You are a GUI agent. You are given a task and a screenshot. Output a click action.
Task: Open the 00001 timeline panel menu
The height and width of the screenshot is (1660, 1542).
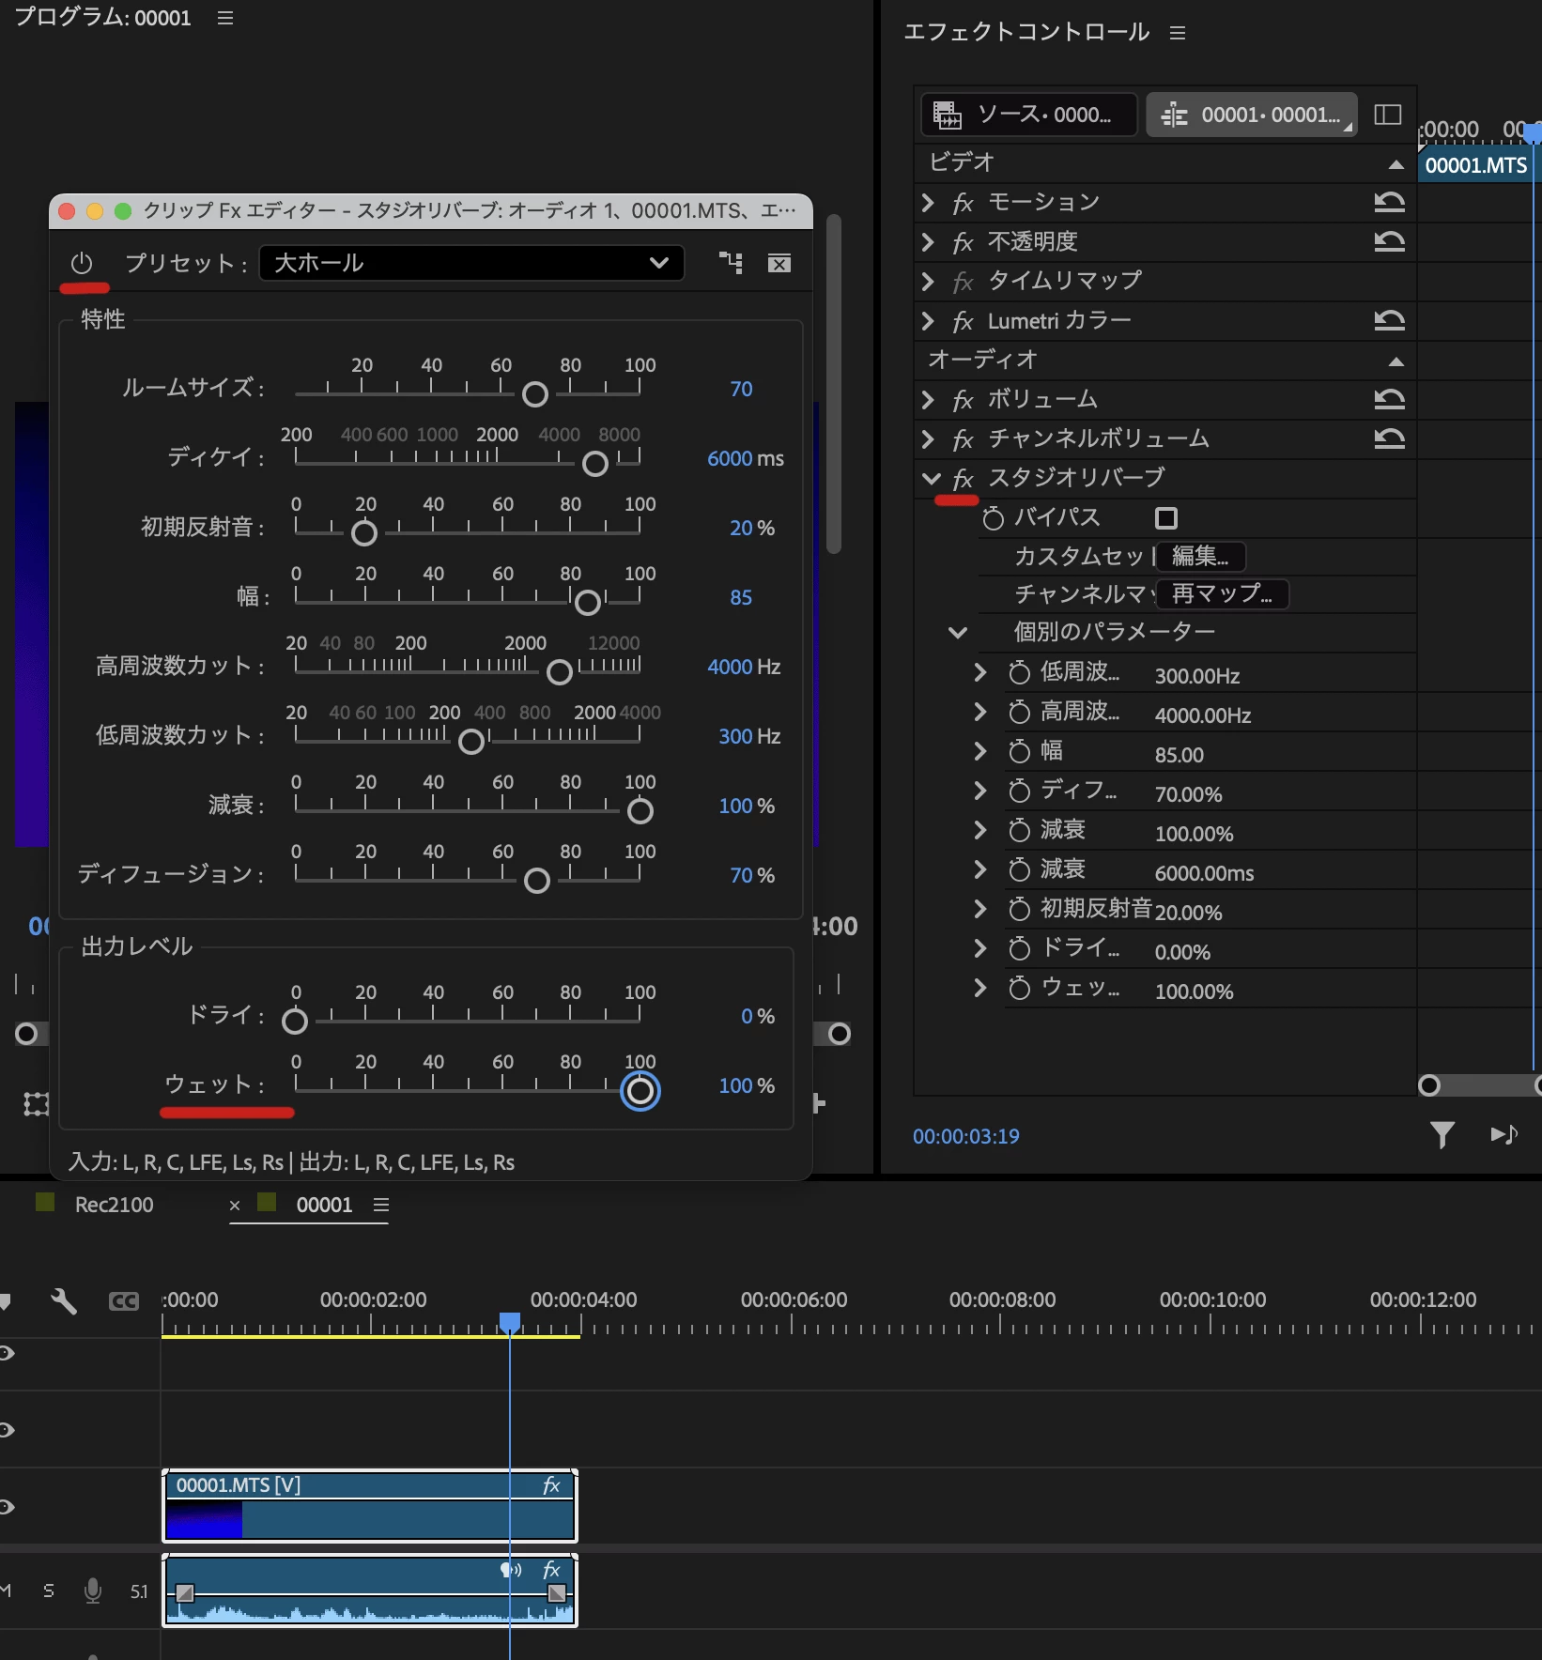coord(381,1205)
